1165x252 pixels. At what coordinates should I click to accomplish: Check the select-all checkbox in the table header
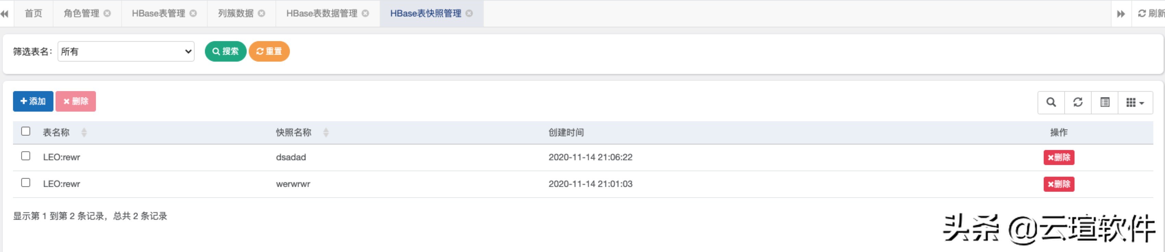tap(25, 131)
